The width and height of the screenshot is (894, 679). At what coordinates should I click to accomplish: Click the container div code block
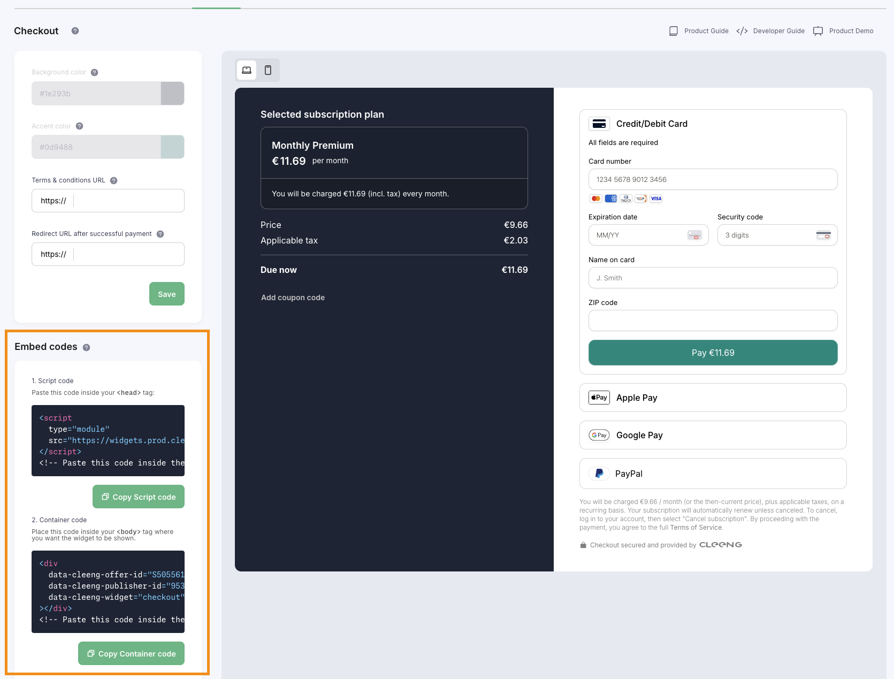[x=108, y=592]
